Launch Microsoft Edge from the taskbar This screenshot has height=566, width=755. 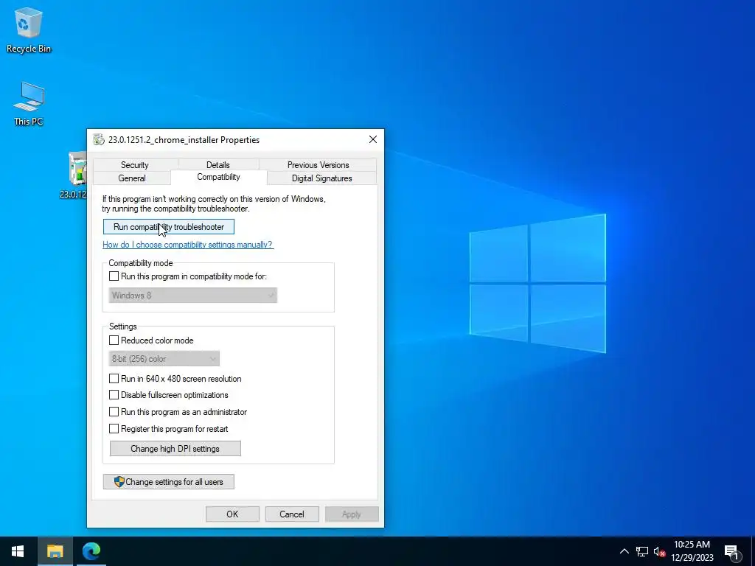click(91, 551)
